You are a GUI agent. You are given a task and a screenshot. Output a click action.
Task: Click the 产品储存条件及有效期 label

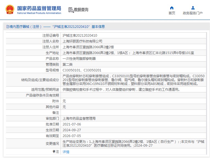(x=42, y=95)
